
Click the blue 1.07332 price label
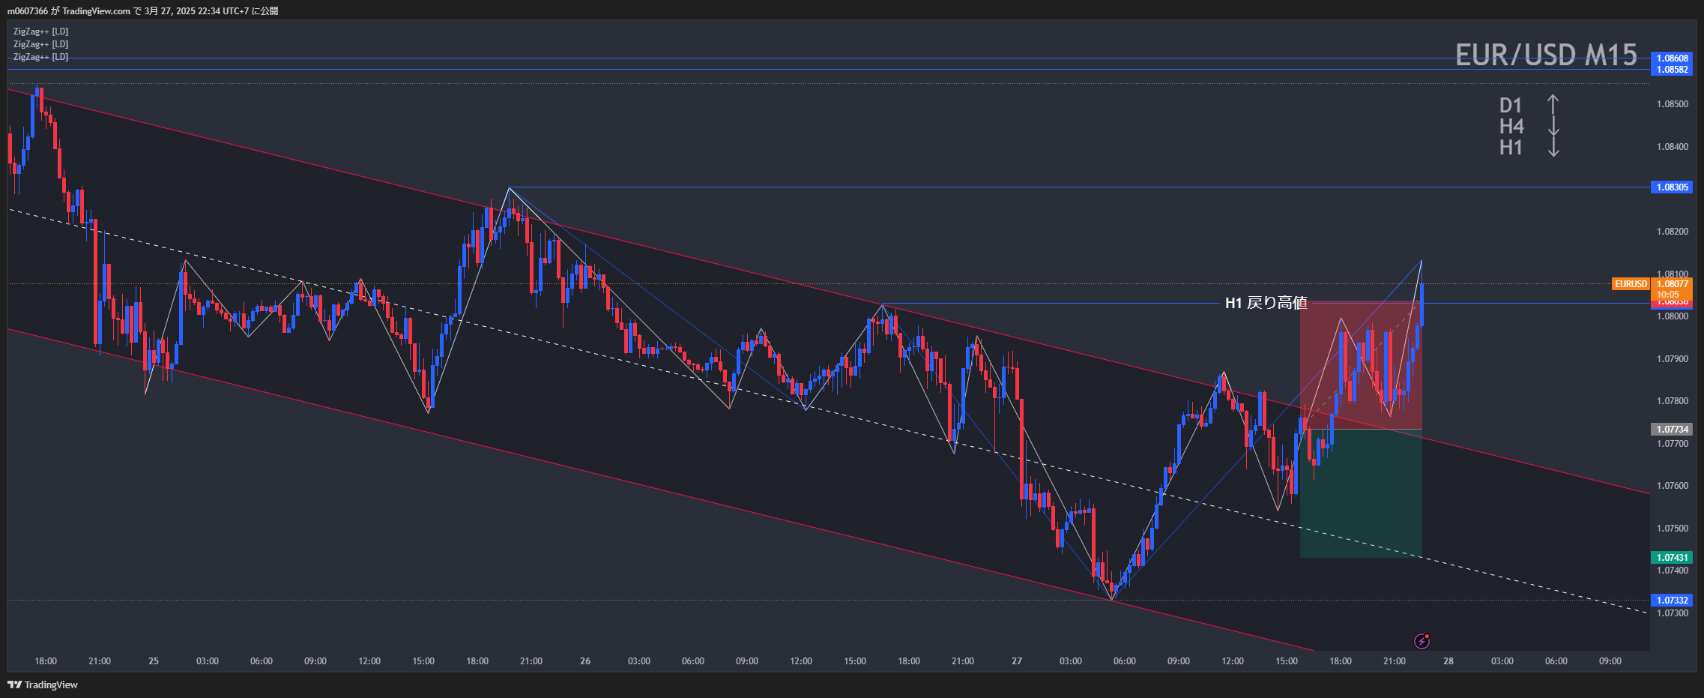tap(1672, 601)
